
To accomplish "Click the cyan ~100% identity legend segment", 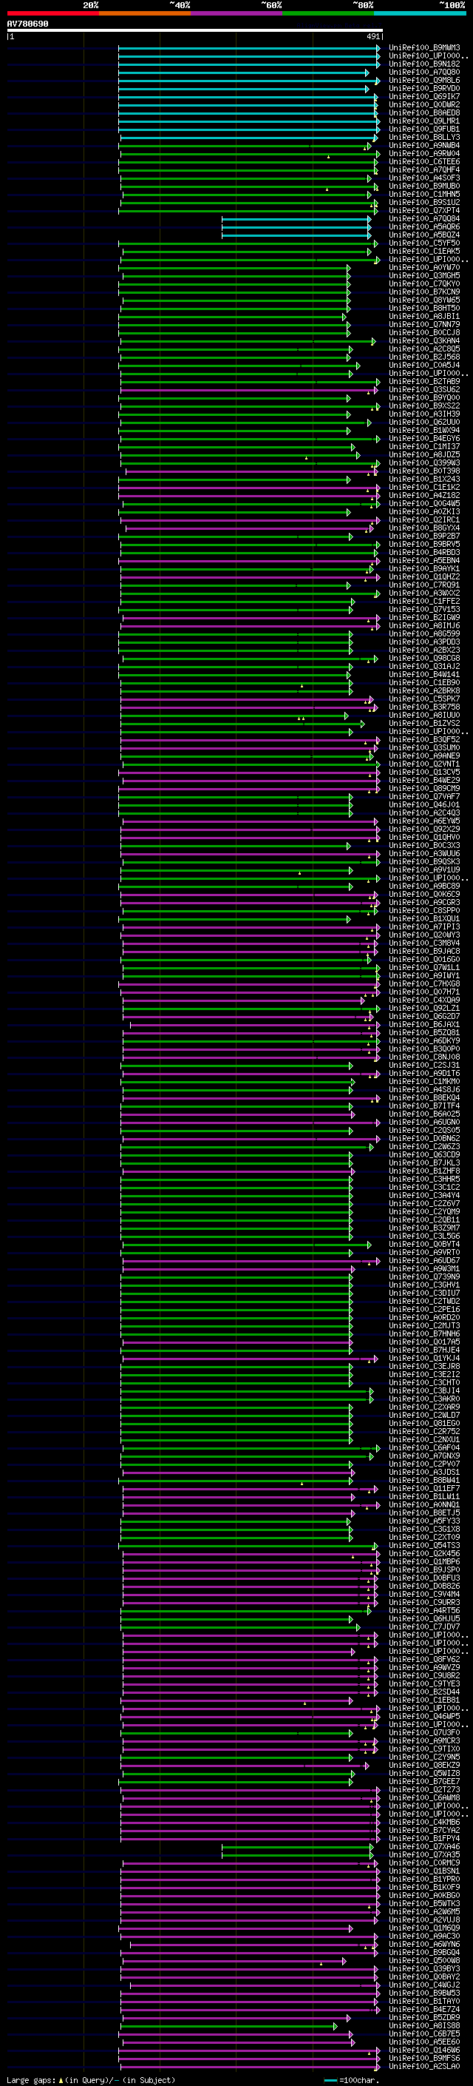I will pos(420,13).
